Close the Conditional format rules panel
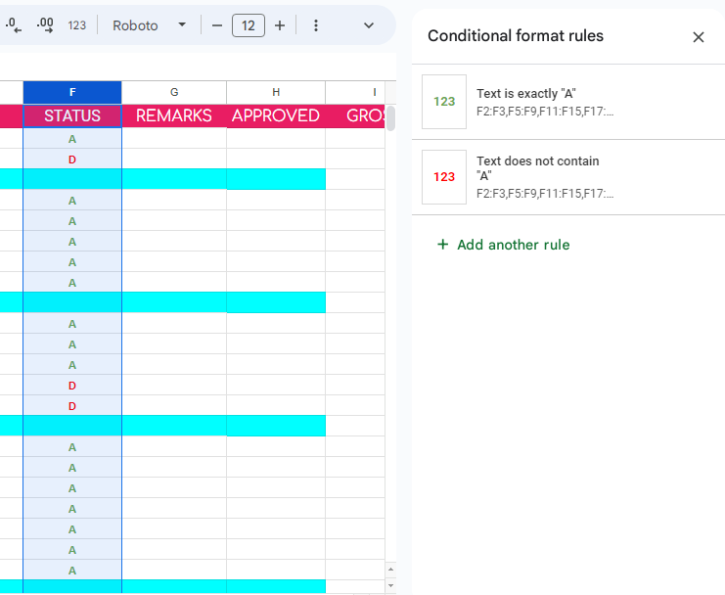This screenshot has width=725, height=595. (x=699, y=37)
